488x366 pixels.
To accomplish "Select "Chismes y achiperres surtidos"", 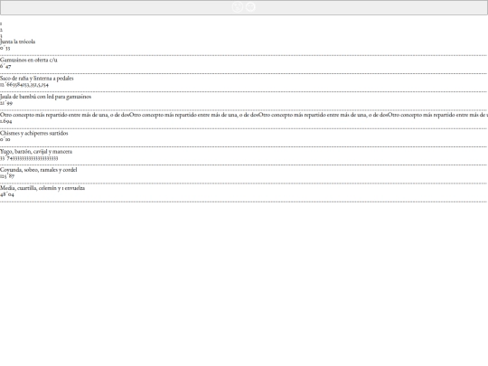I will tap(34, 133).
